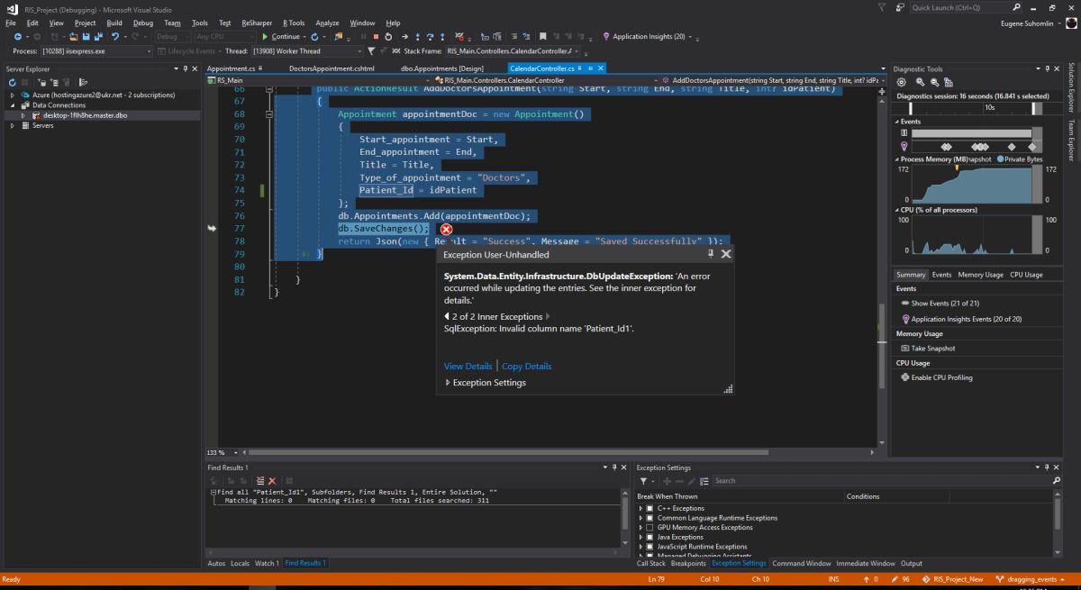The width and height of the screenshot is (1081, 590).
Task: Switch to the Appointment.cs tab
Action: (231, 68)
